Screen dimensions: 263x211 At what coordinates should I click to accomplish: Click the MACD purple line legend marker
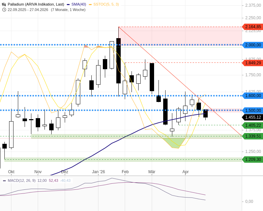4,181
